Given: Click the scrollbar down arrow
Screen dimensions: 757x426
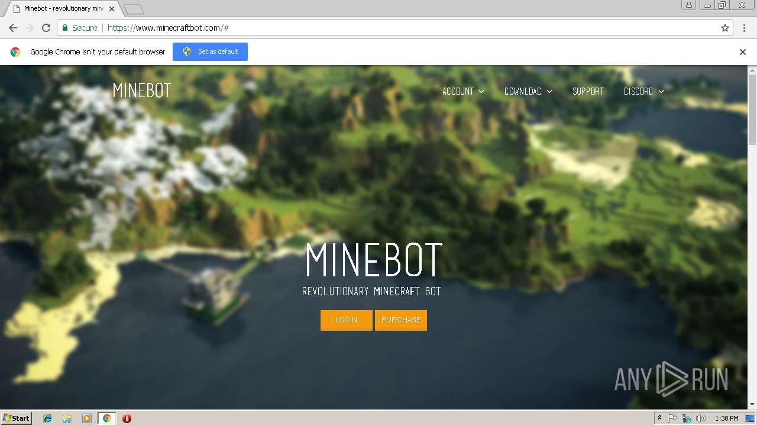Looking at the screenshot, I should (752, 404).
